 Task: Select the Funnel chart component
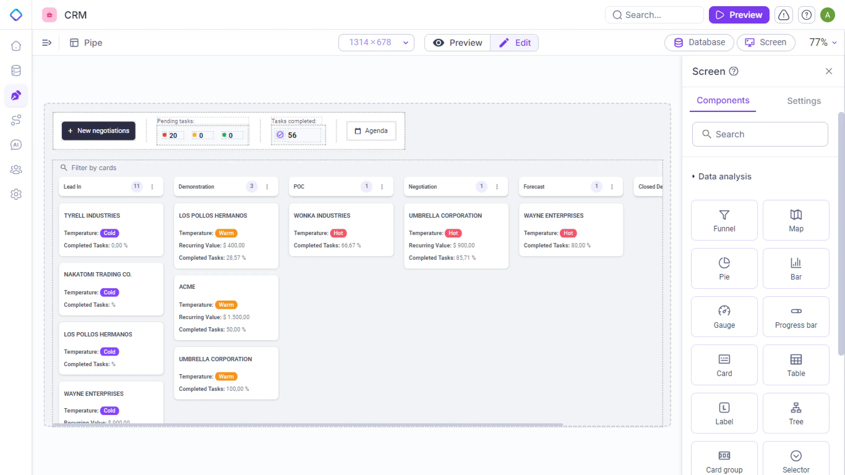(724, 220)
